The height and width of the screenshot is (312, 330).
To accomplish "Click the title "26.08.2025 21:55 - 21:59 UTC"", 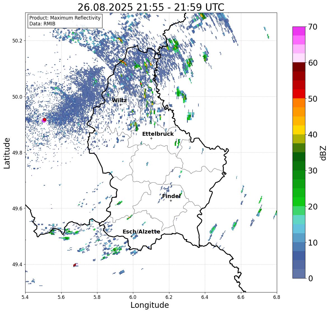I will click(x=151, y=7).
